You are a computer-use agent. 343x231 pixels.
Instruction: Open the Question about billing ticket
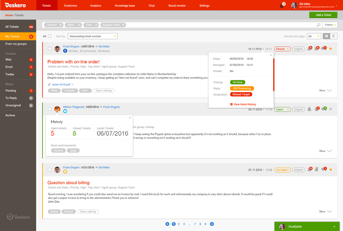coord(68,183)
